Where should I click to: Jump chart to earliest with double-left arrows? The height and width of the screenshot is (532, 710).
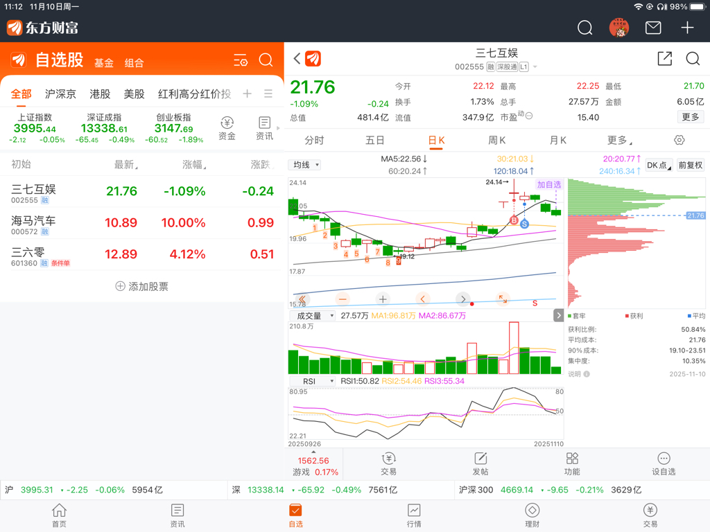(x=302, y=299)
